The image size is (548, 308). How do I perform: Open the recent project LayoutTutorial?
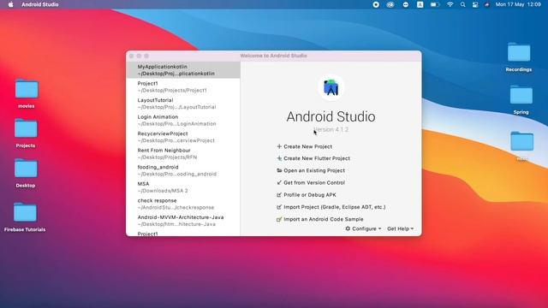pos(183,104)
